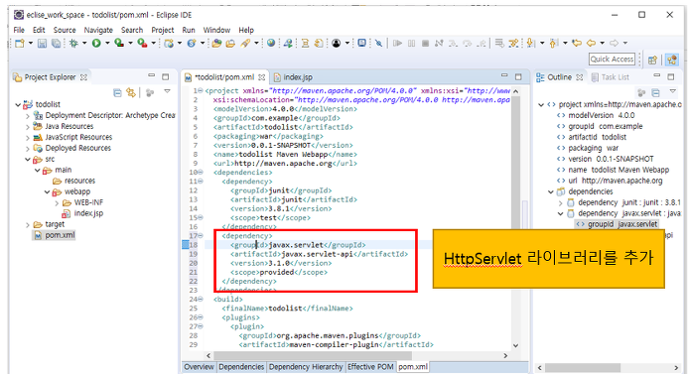Select Deployed Resources node
Screen dimensions: 689x374
pos(72,149)
